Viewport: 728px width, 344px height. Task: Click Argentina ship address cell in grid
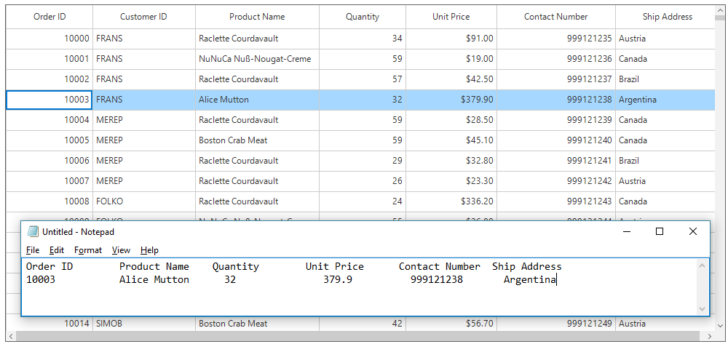click(x=665, y=100)
